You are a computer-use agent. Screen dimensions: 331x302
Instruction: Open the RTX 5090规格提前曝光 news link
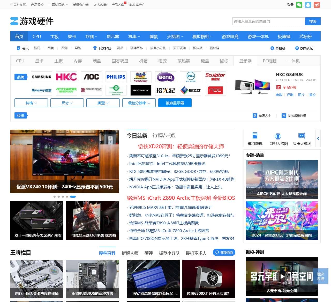pos(179,171)
